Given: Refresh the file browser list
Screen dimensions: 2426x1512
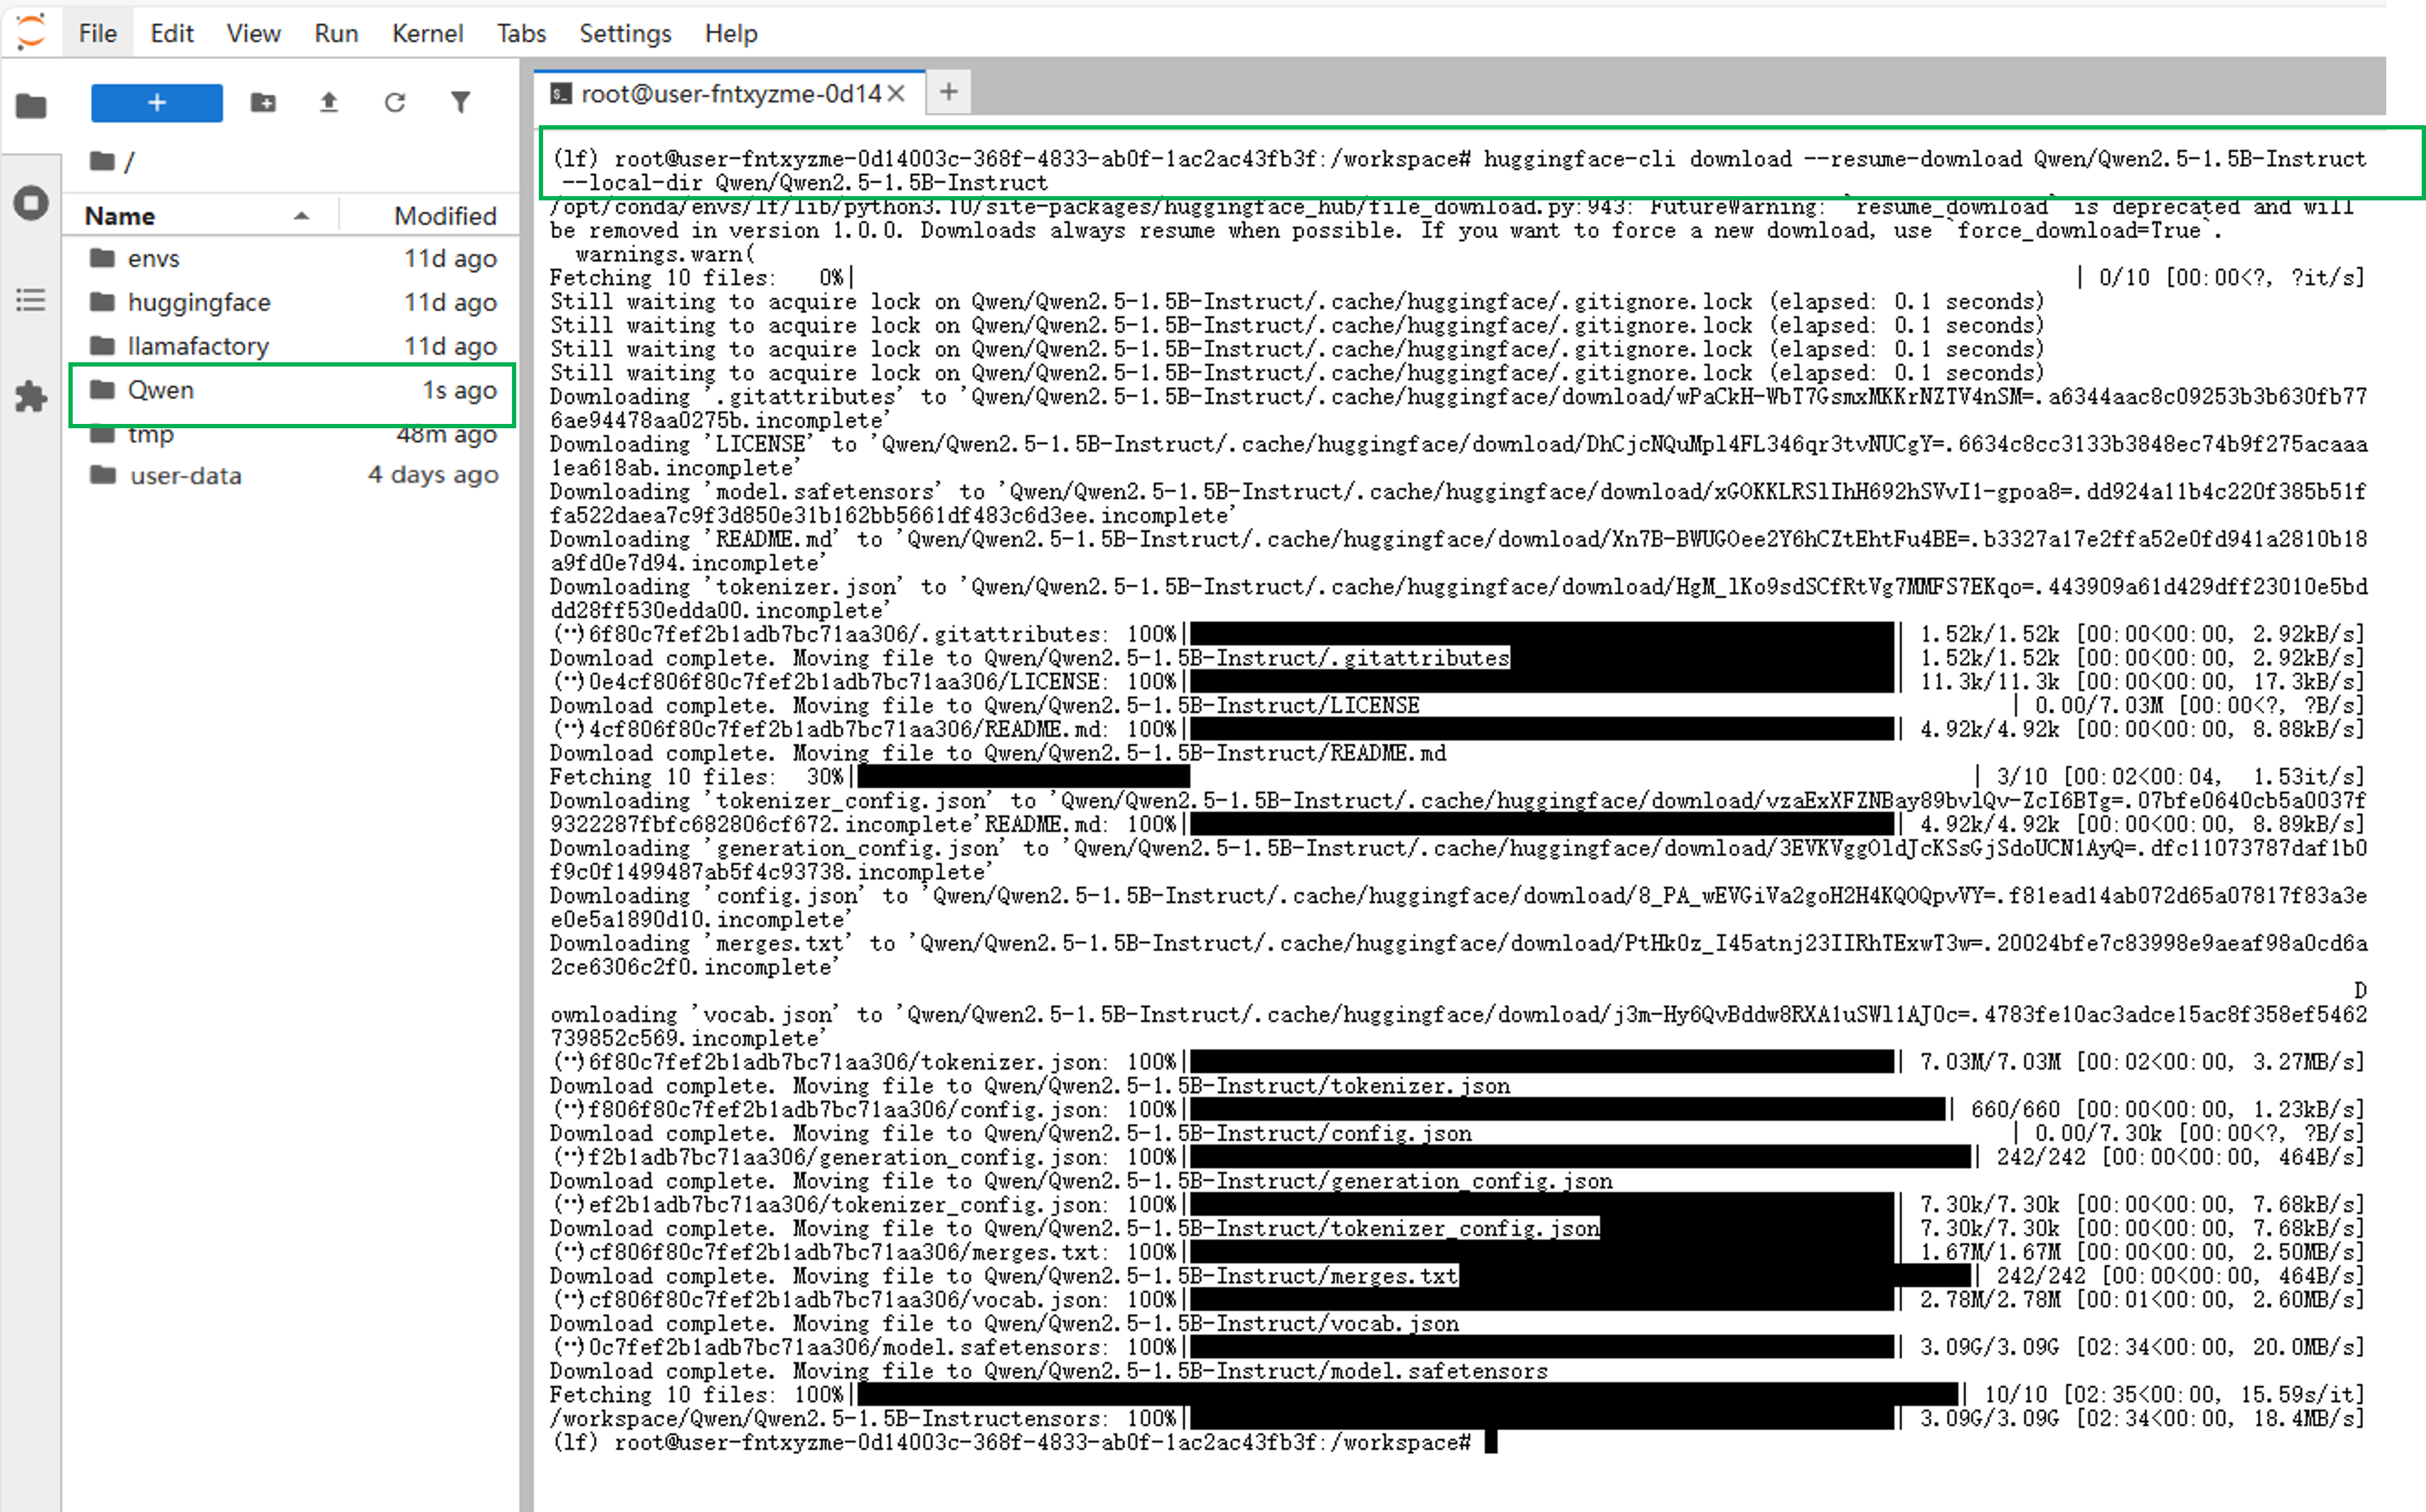Looking at the screenshot, I should coord(395,102).
